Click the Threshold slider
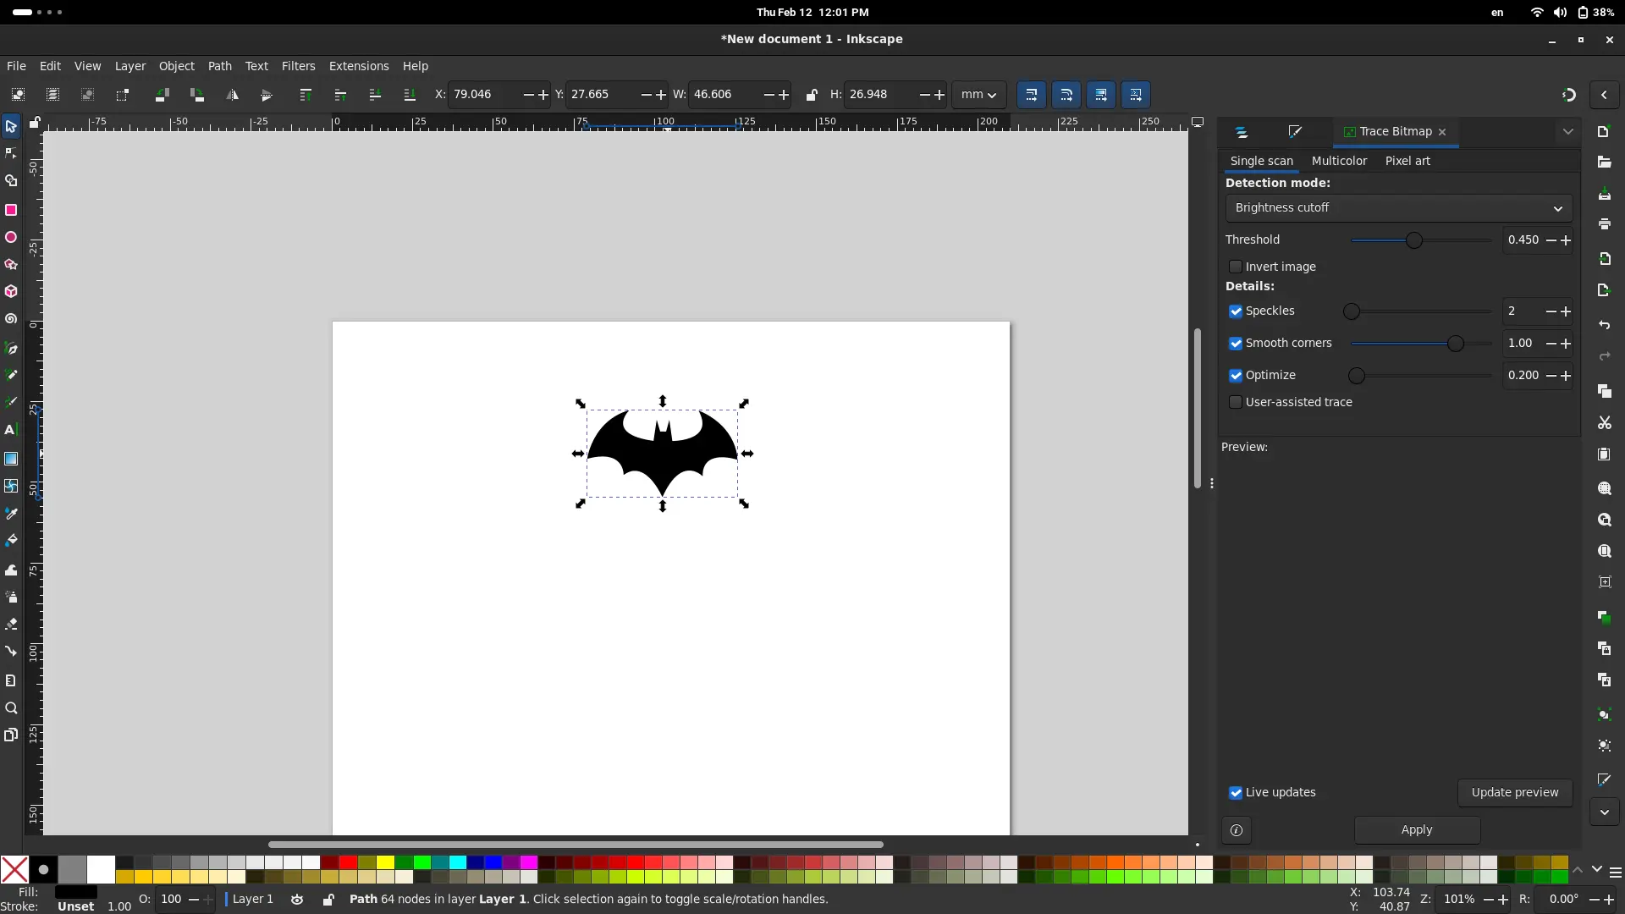 tap(1422, 240)
